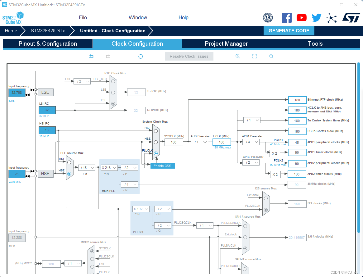Open the Facebook icon link
Screen dimensions: 363x277
(x=286, y=18)
